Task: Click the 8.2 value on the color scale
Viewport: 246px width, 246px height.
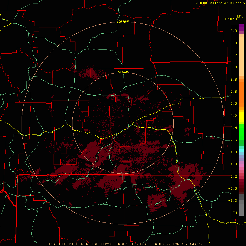Action: click(x=234, y=55)
